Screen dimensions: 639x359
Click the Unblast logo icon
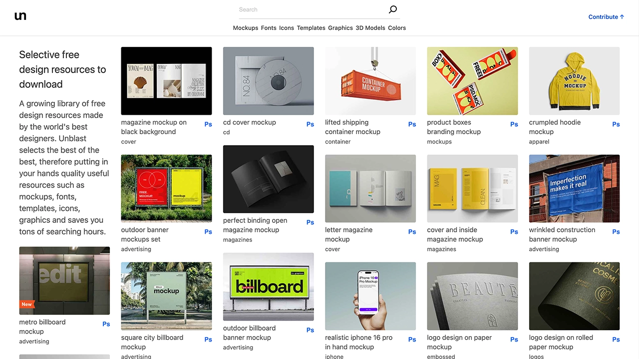point(20,16)
